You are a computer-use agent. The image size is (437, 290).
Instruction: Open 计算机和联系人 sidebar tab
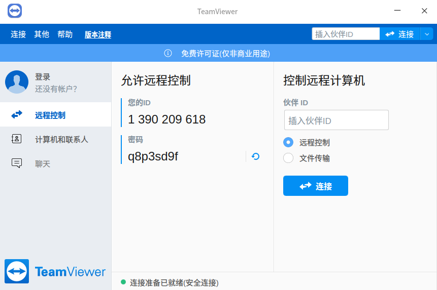pyautogui.click(x=55, y=139)
